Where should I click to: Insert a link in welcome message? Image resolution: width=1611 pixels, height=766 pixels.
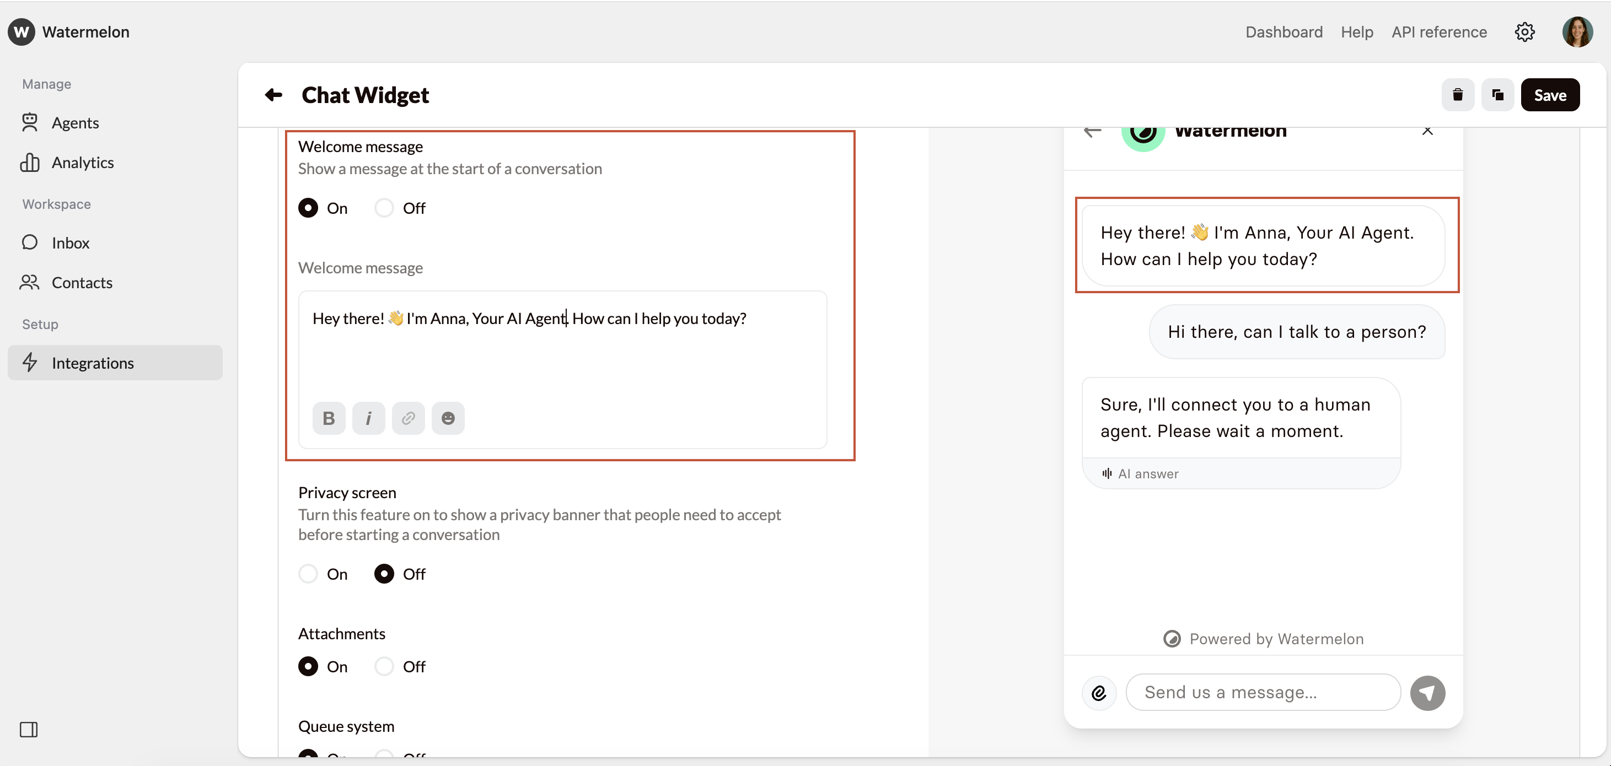click(x=408, y=418)
